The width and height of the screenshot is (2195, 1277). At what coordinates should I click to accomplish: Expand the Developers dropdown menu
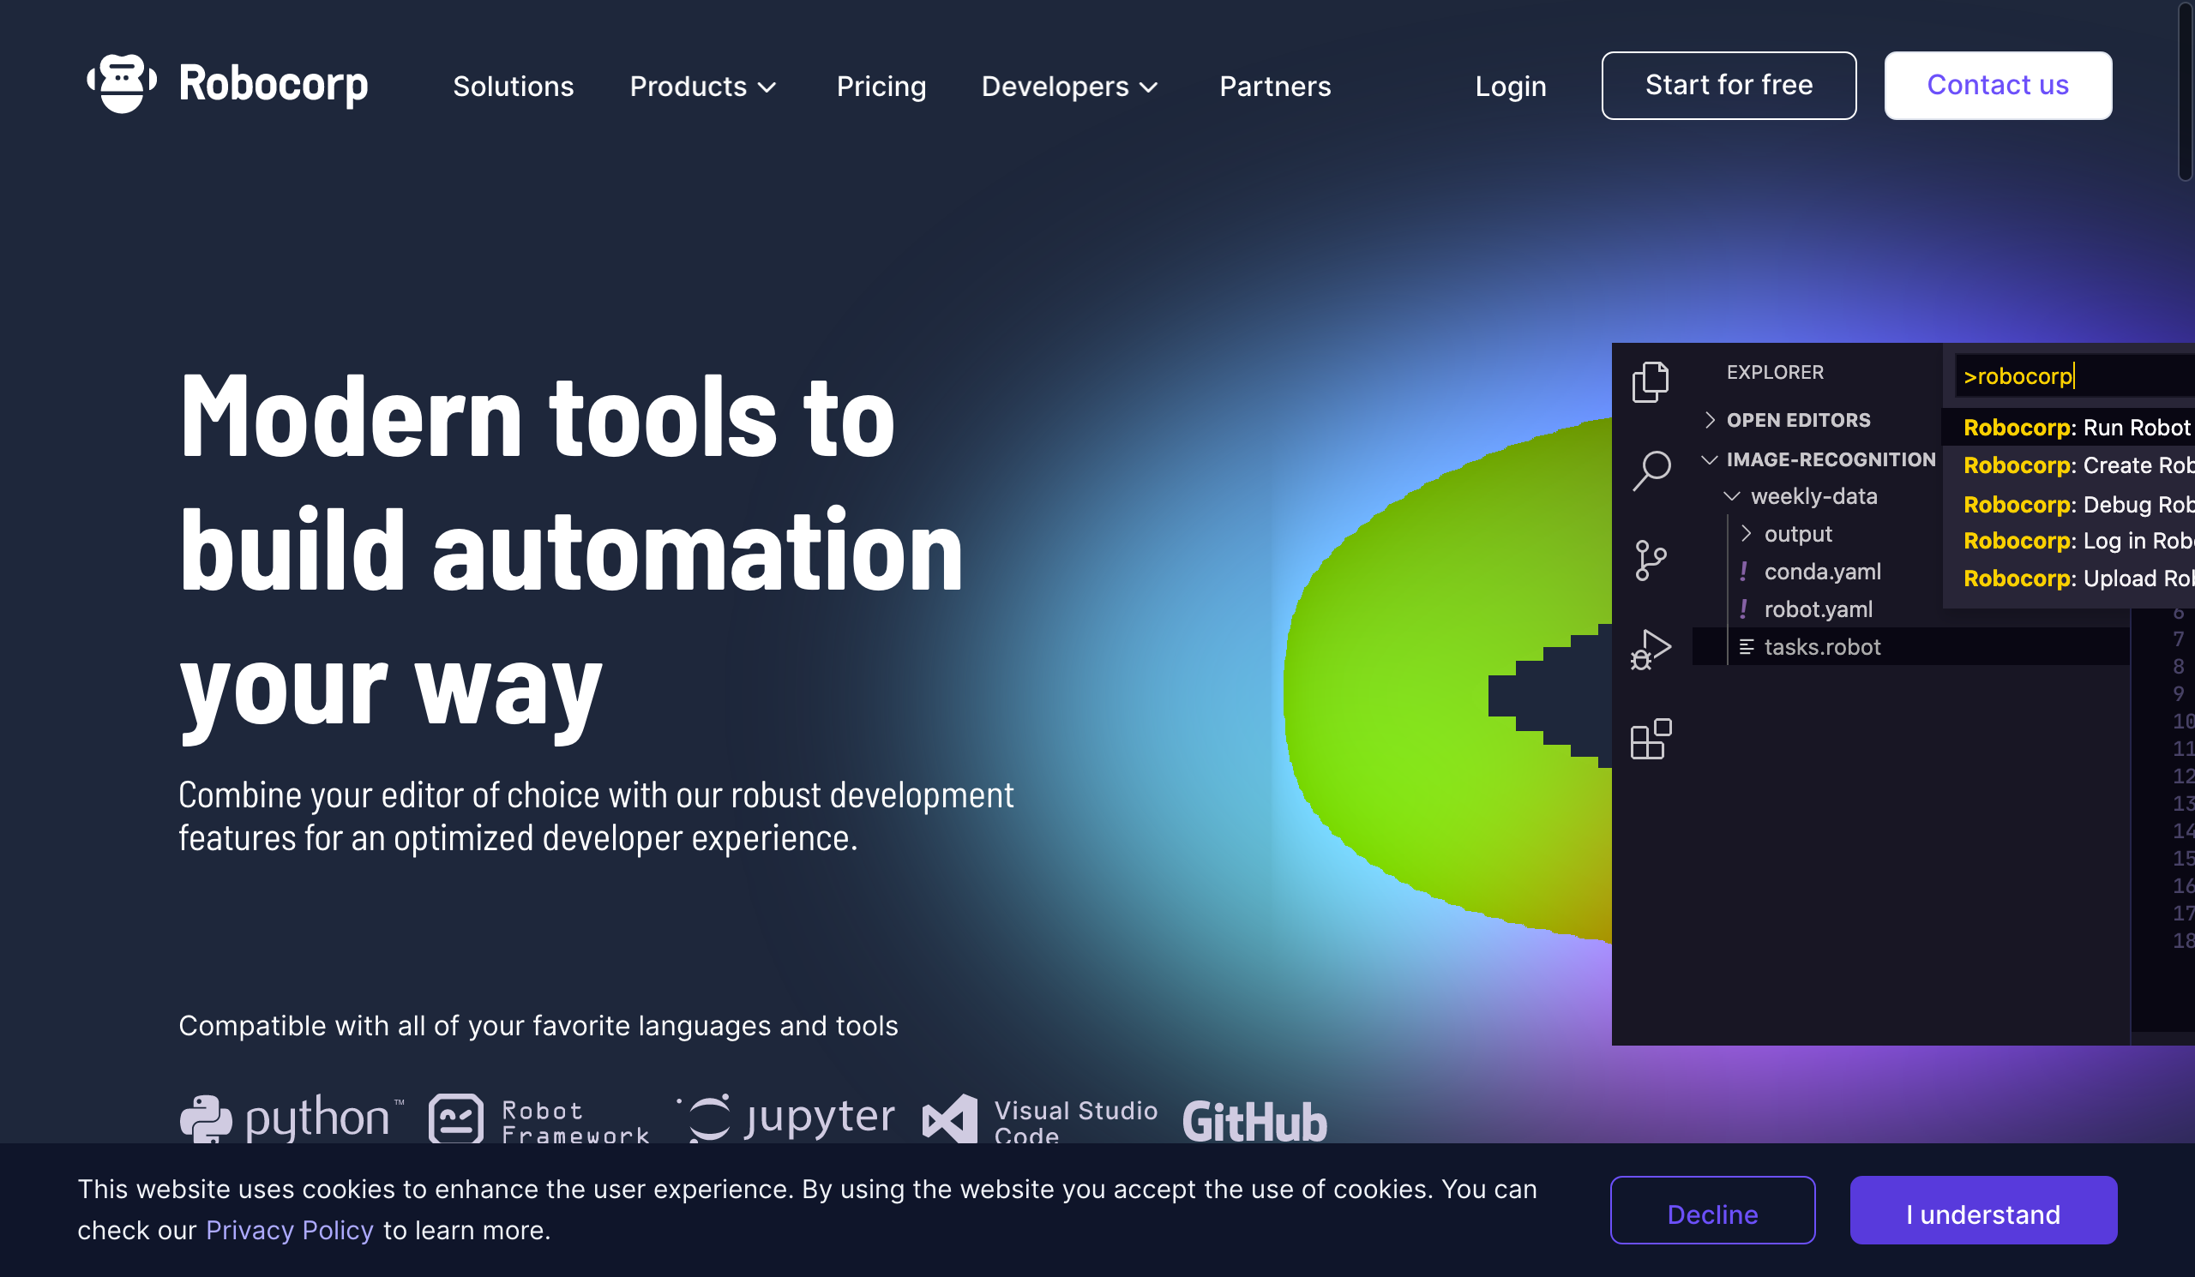tap(1071, 87)
